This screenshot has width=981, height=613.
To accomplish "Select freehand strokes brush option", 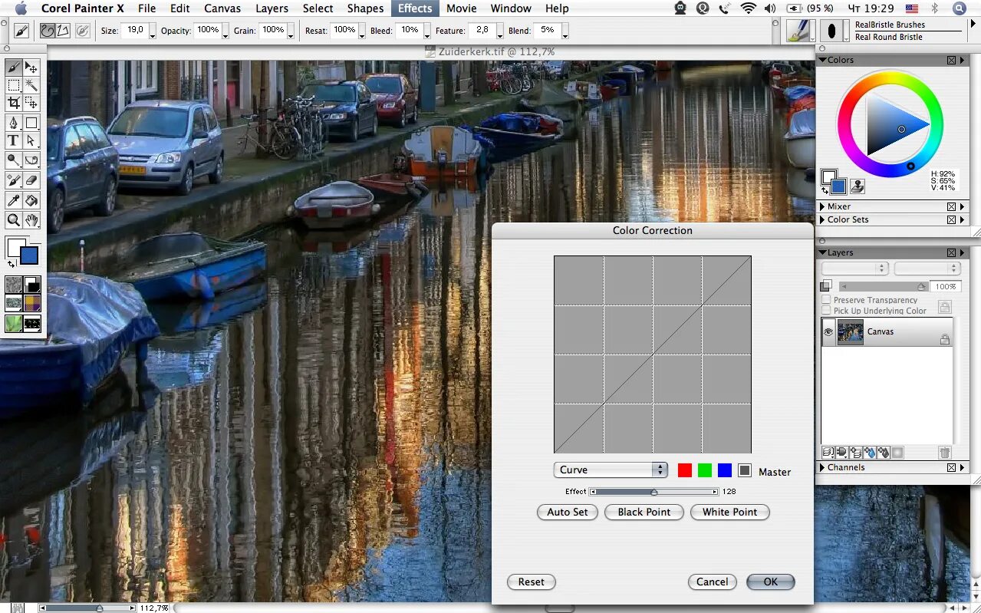I will 48,31.
